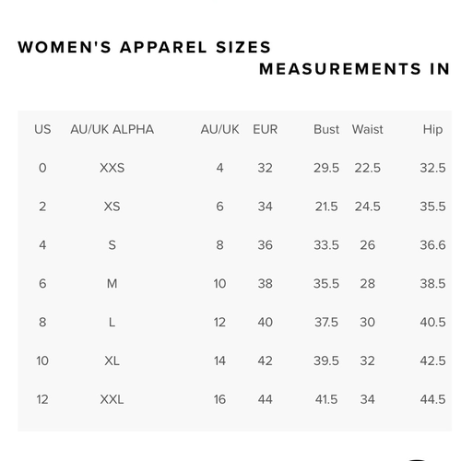Click the US column header
Viewport: 461px width, 461px height.
[x=42, y=129]
